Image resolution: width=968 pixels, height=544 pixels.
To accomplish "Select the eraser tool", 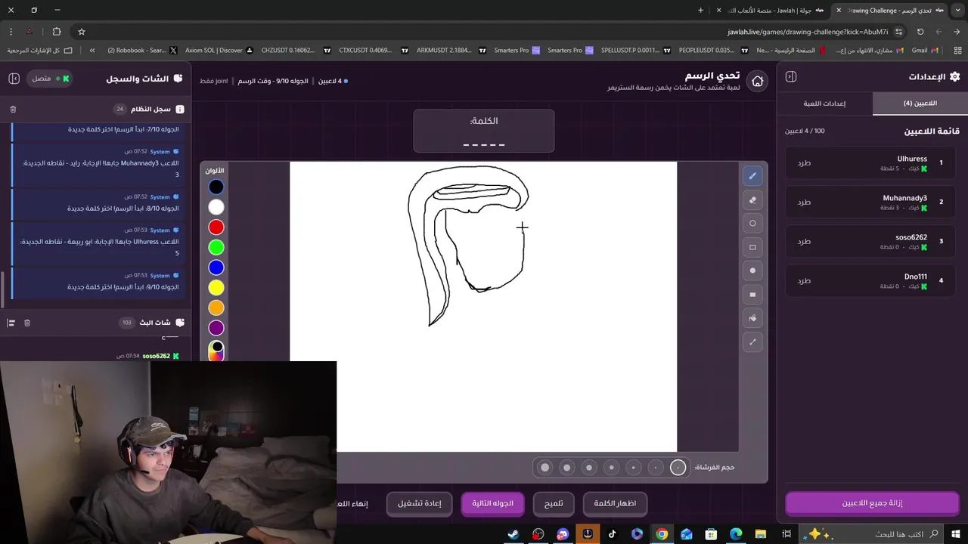I will pyautogui.click(x=752, y=200).
